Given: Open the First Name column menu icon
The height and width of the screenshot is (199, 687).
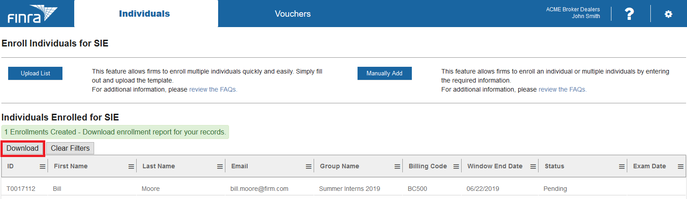Looking at the screenshot, I should (131, 167).
